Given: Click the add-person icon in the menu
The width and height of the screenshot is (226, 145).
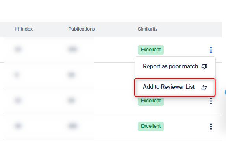Looking at the screenshot, I should pyautogui.click(x=204, y=87).
